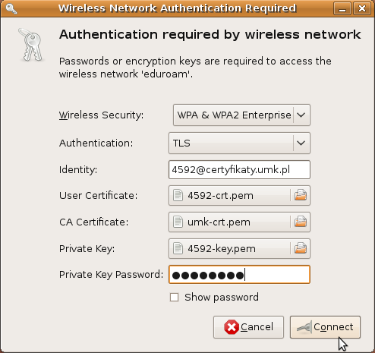Close the Wireless Network Authentication dialog

pos(362,8)
